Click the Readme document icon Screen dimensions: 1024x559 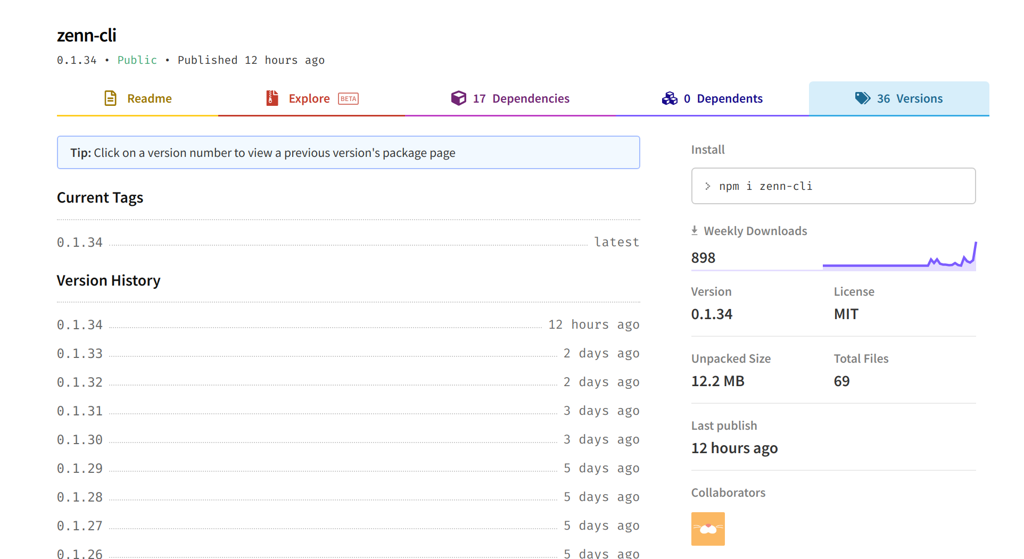(110, 98)
